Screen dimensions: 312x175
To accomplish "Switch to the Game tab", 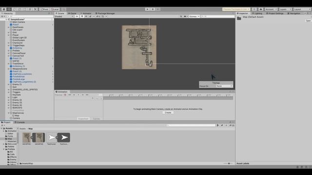I will click(72, 13).
